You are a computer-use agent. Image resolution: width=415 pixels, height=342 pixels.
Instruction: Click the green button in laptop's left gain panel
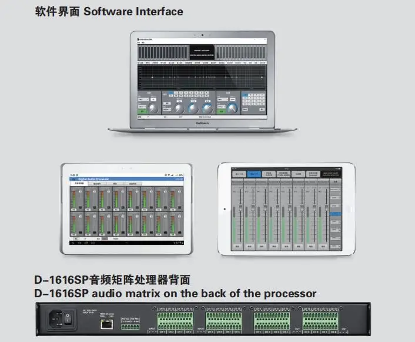(x=142, y=112)
